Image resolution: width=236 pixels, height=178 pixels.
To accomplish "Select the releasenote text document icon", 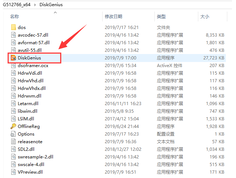I will coord(14,141).
